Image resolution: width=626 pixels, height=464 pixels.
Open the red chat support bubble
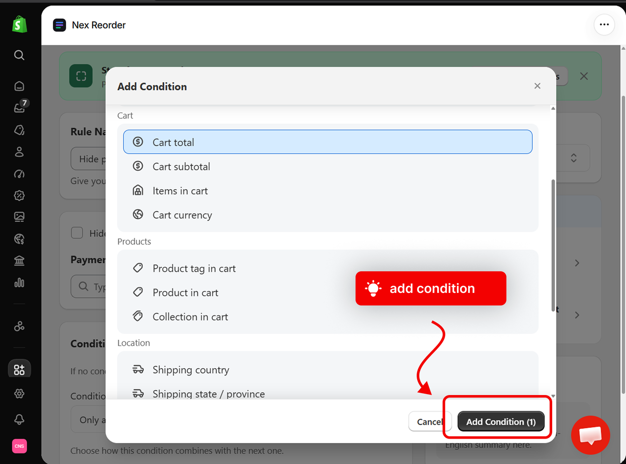(x=591, y=435)
